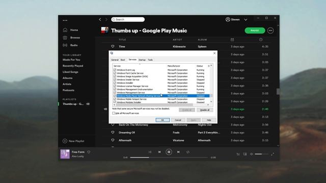Mute with the volume speaker icon
The height and width of the screenshot is (183, 326).
252,154
